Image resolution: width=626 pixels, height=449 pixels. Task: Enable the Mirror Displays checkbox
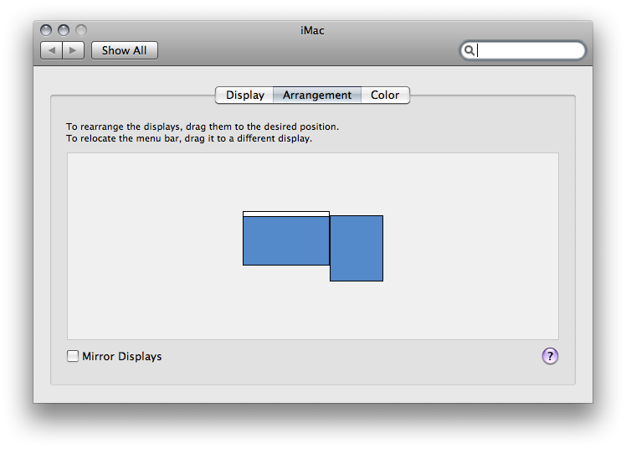(73, 356)
